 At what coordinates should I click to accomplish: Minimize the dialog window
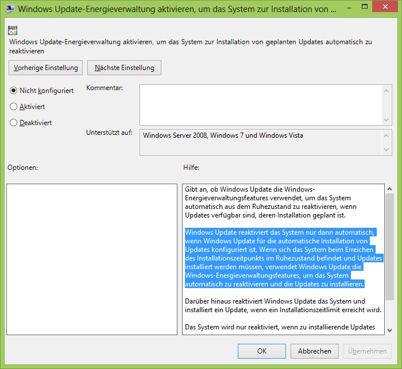tap(349, 7)
